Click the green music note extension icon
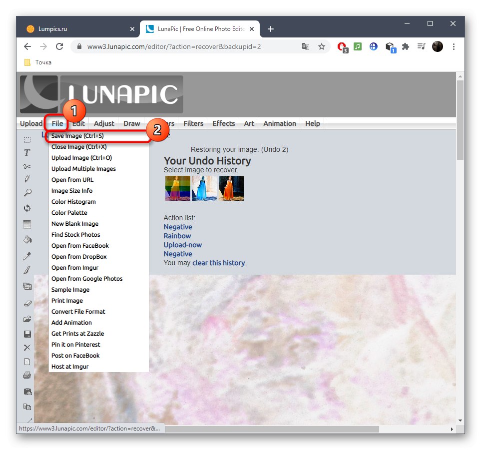This screenshot has width=481, height=450. 358,46
